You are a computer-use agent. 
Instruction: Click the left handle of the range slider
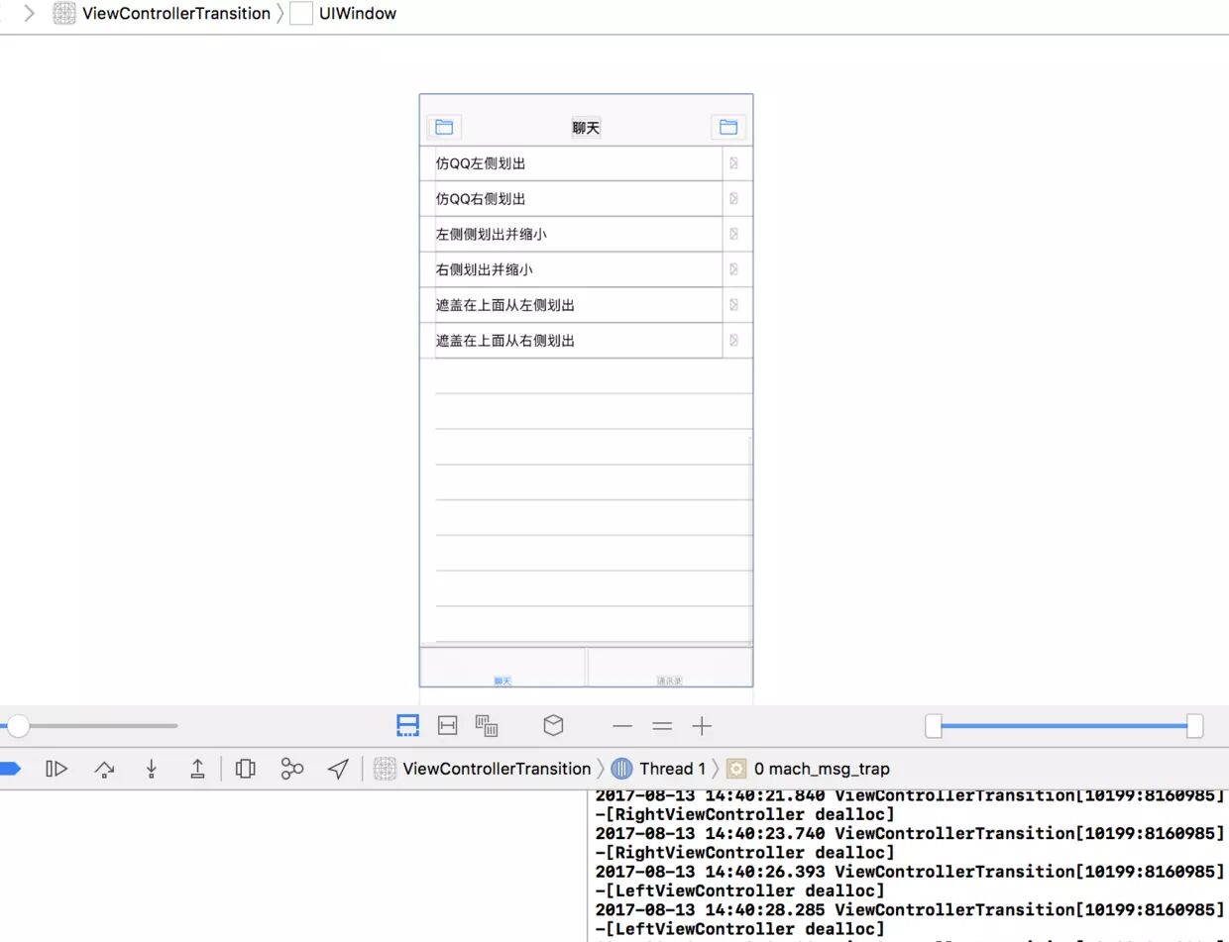click(x=934, y=726)
